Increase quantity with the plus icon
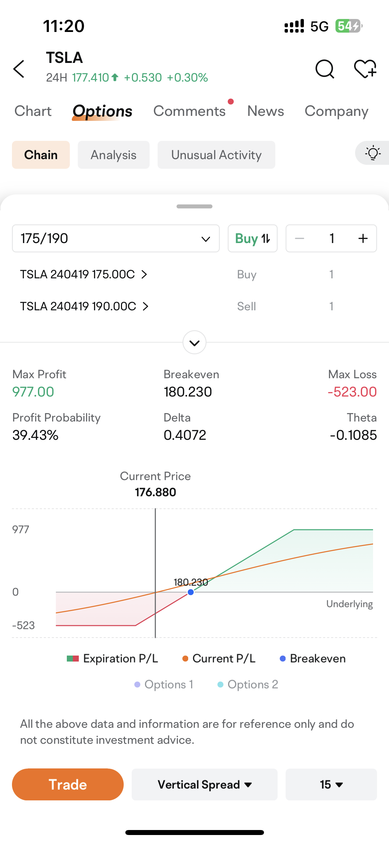This screenshot has height=843, width=389. [363, 238]
